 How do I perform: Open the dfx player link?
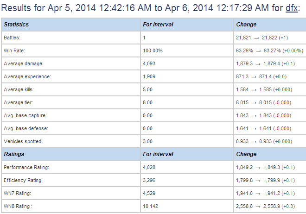click(292, 8)
